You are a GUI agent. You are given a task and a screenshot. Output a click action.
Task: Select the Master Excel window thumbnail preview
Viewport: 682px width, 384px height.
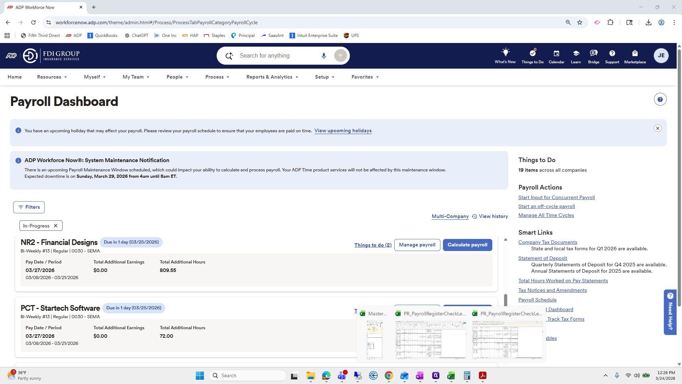pyautogui.click(x=375, y=340)
